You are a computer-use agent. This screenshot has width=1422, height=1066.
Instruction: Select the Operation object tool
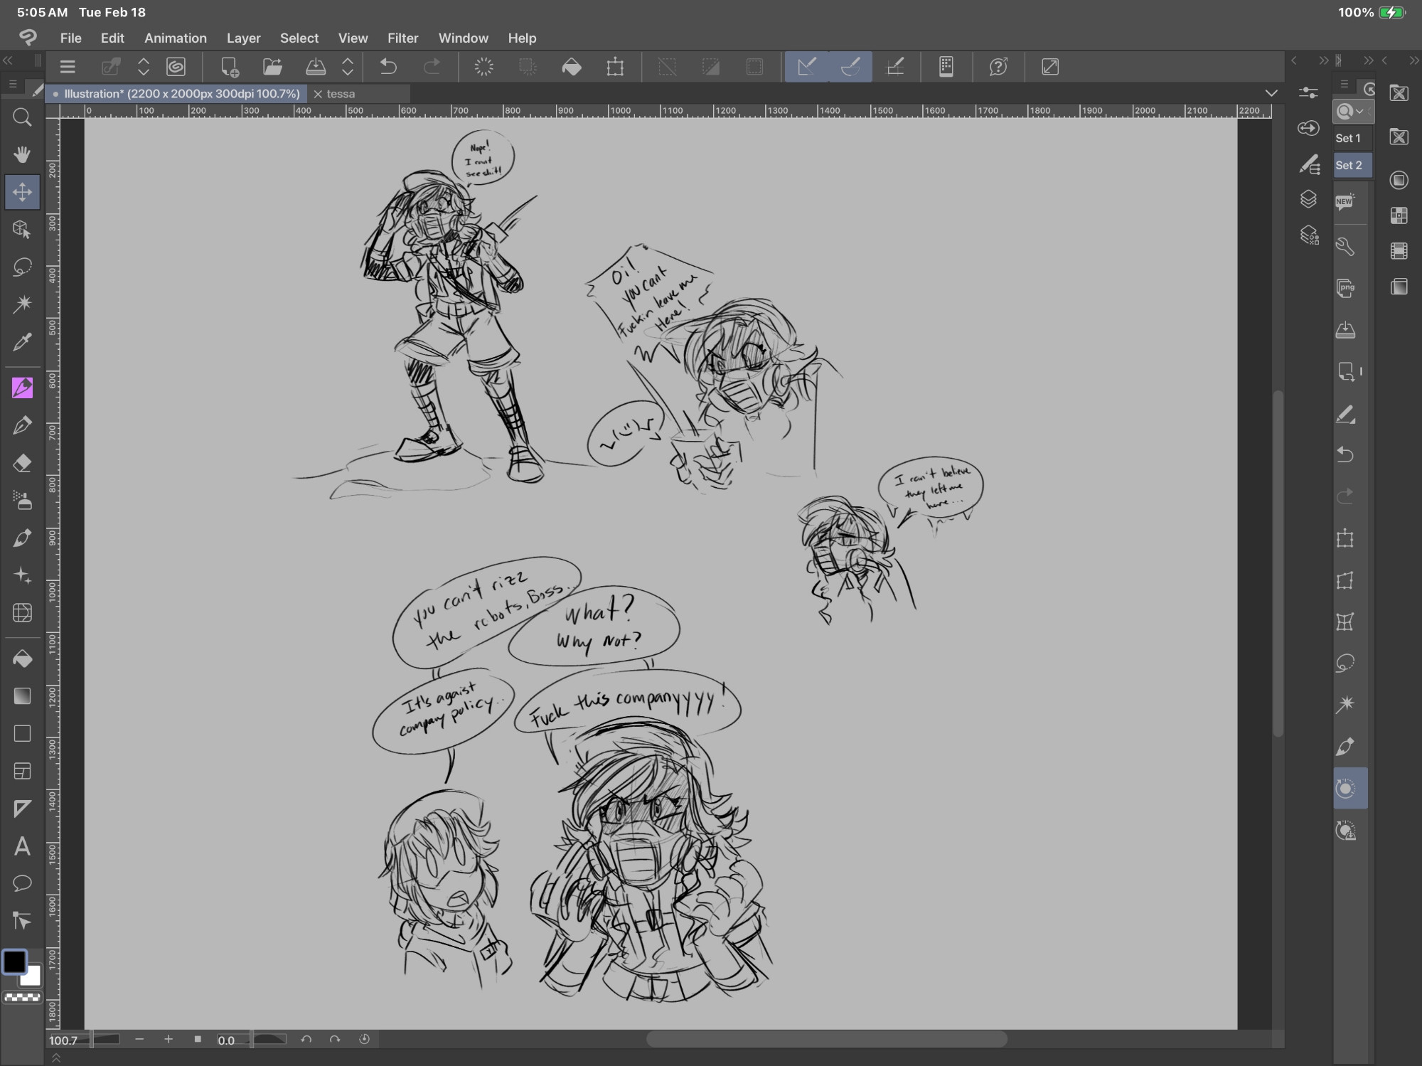[x=22, y=229]
